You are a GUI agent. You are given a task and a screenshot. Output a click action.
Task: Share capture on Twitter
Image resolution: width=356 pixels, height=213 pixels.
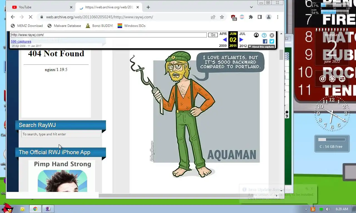[272, 41]
